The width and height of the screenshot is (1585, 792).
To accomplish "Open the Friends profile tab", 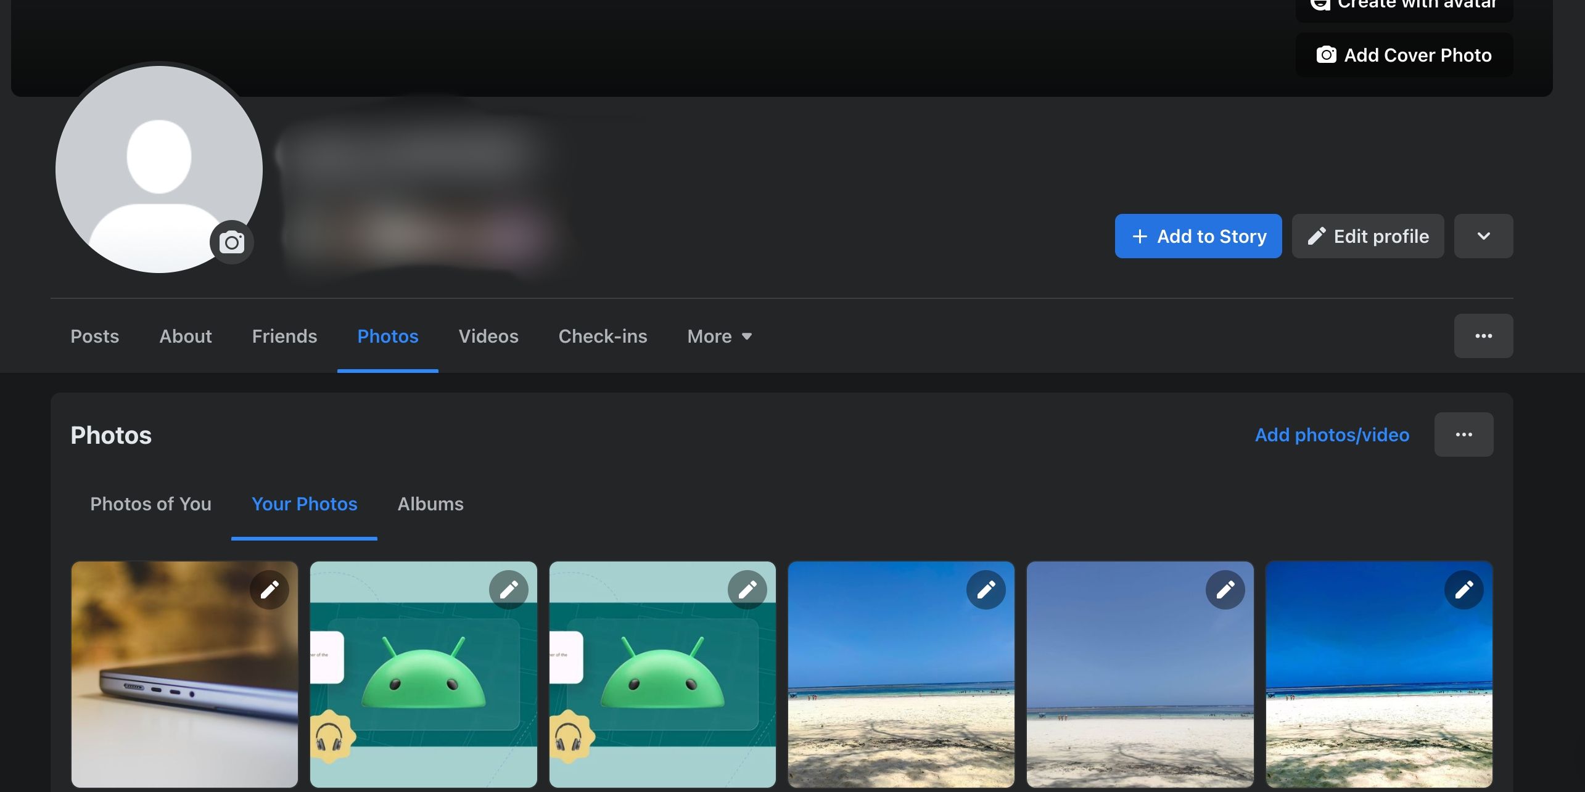I will pyautogui.click(x=284, y=337).
